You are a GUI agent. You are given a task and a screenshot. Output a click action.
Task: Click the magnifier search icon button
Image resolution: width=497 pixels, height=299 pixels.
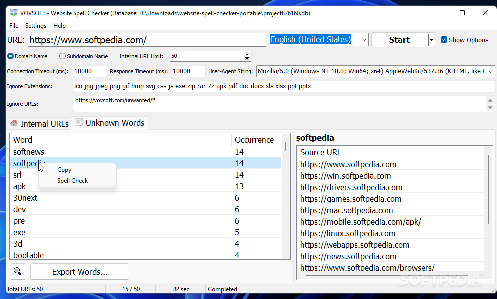(18, 272)
